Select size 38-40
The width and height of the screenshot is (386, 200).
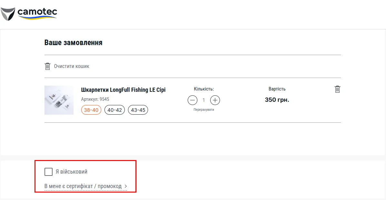click(x=91, y=110)
